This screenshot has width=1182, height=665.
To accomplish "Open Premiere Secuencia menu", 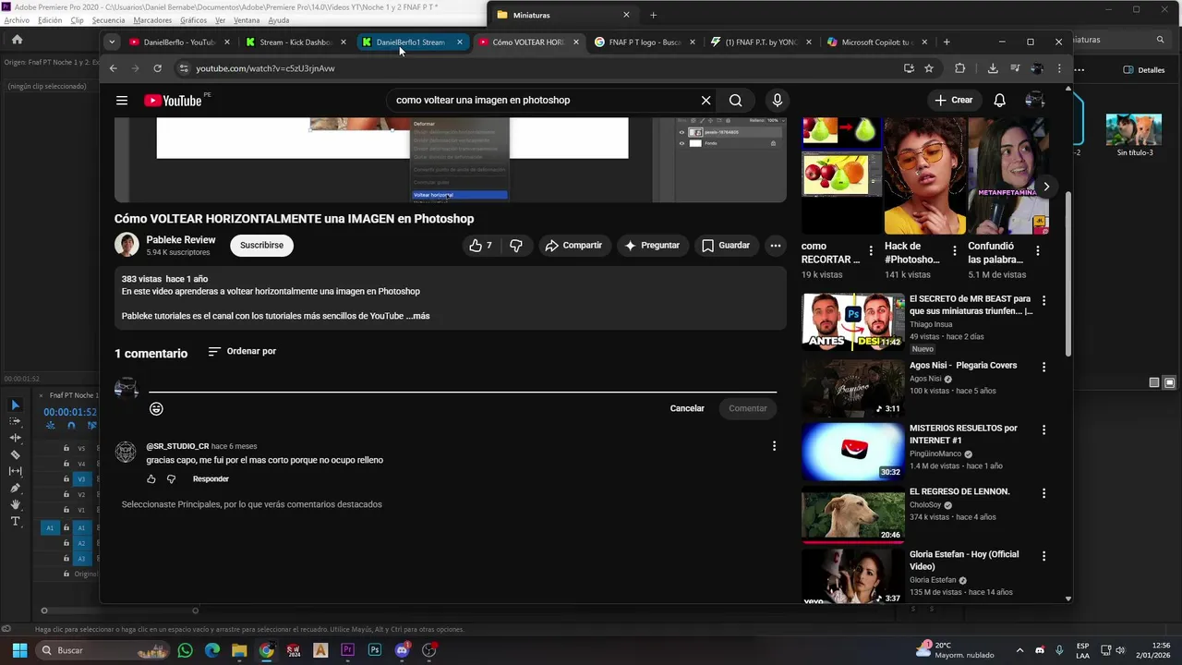I will click(x=108, y=20).
